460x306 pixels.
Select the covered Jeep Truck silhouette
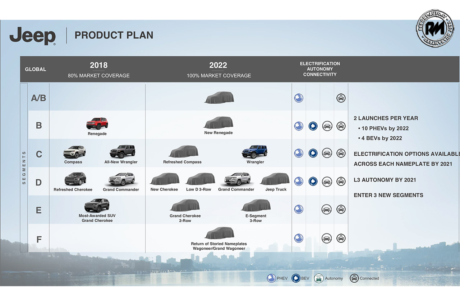tap(275, 179)
